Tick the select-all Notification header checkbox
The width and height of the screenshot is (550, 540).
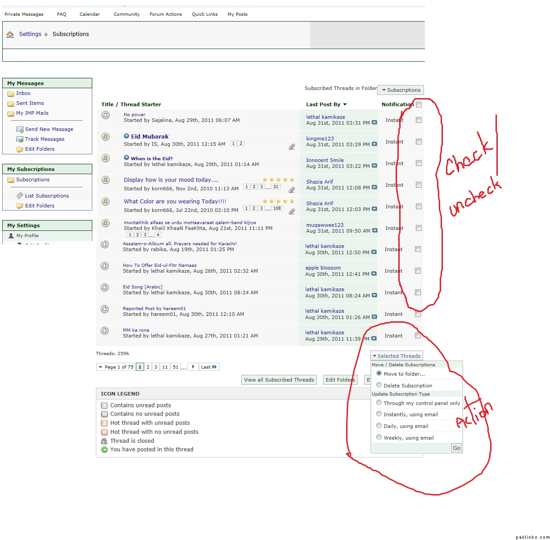click(419, 104)
